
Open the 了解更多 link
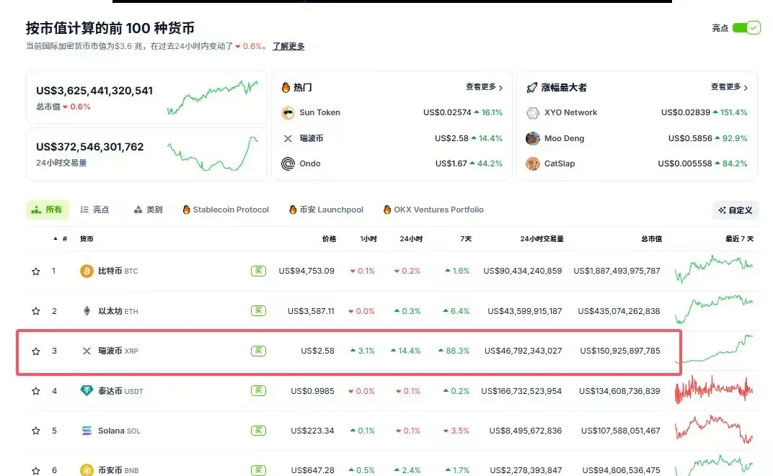click(x=288, y=46)
